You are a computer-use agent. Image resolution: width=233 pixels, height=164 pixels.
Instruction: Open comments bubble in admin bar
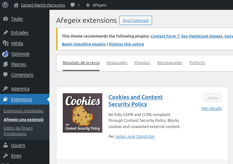point(73,5)
